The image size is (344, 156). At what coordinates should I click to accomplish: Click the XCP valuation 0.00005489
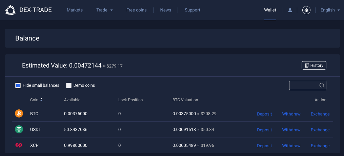tap(184, 145)
